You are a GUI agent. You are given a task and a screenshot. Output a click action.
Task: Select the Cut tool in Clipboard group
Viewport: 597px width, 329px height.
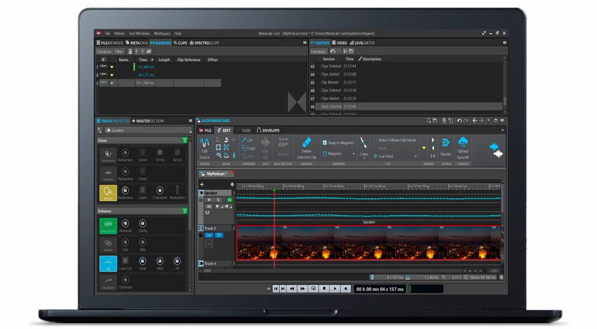click(247, 140)
